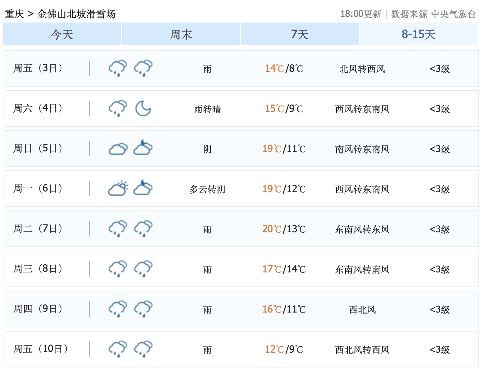Click the 20℃/13℃ temperature

284,229
